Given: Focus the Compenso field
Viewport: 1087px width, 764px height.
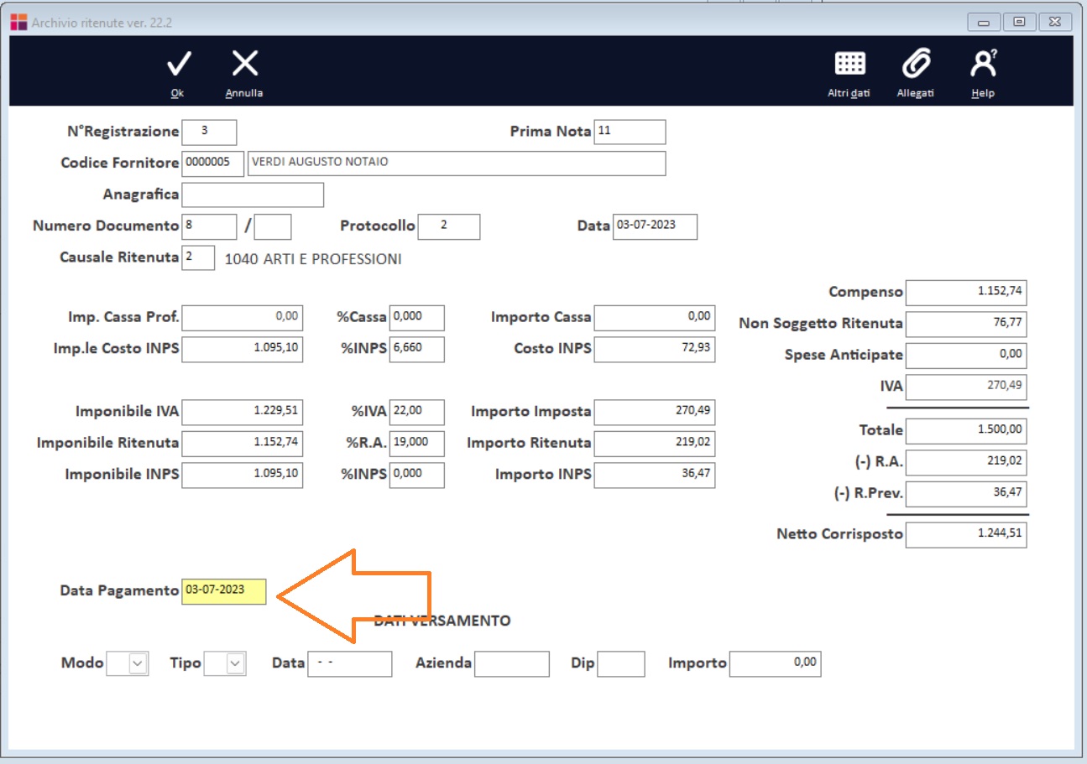Looking at the screenshot, I should pos(966,293).
